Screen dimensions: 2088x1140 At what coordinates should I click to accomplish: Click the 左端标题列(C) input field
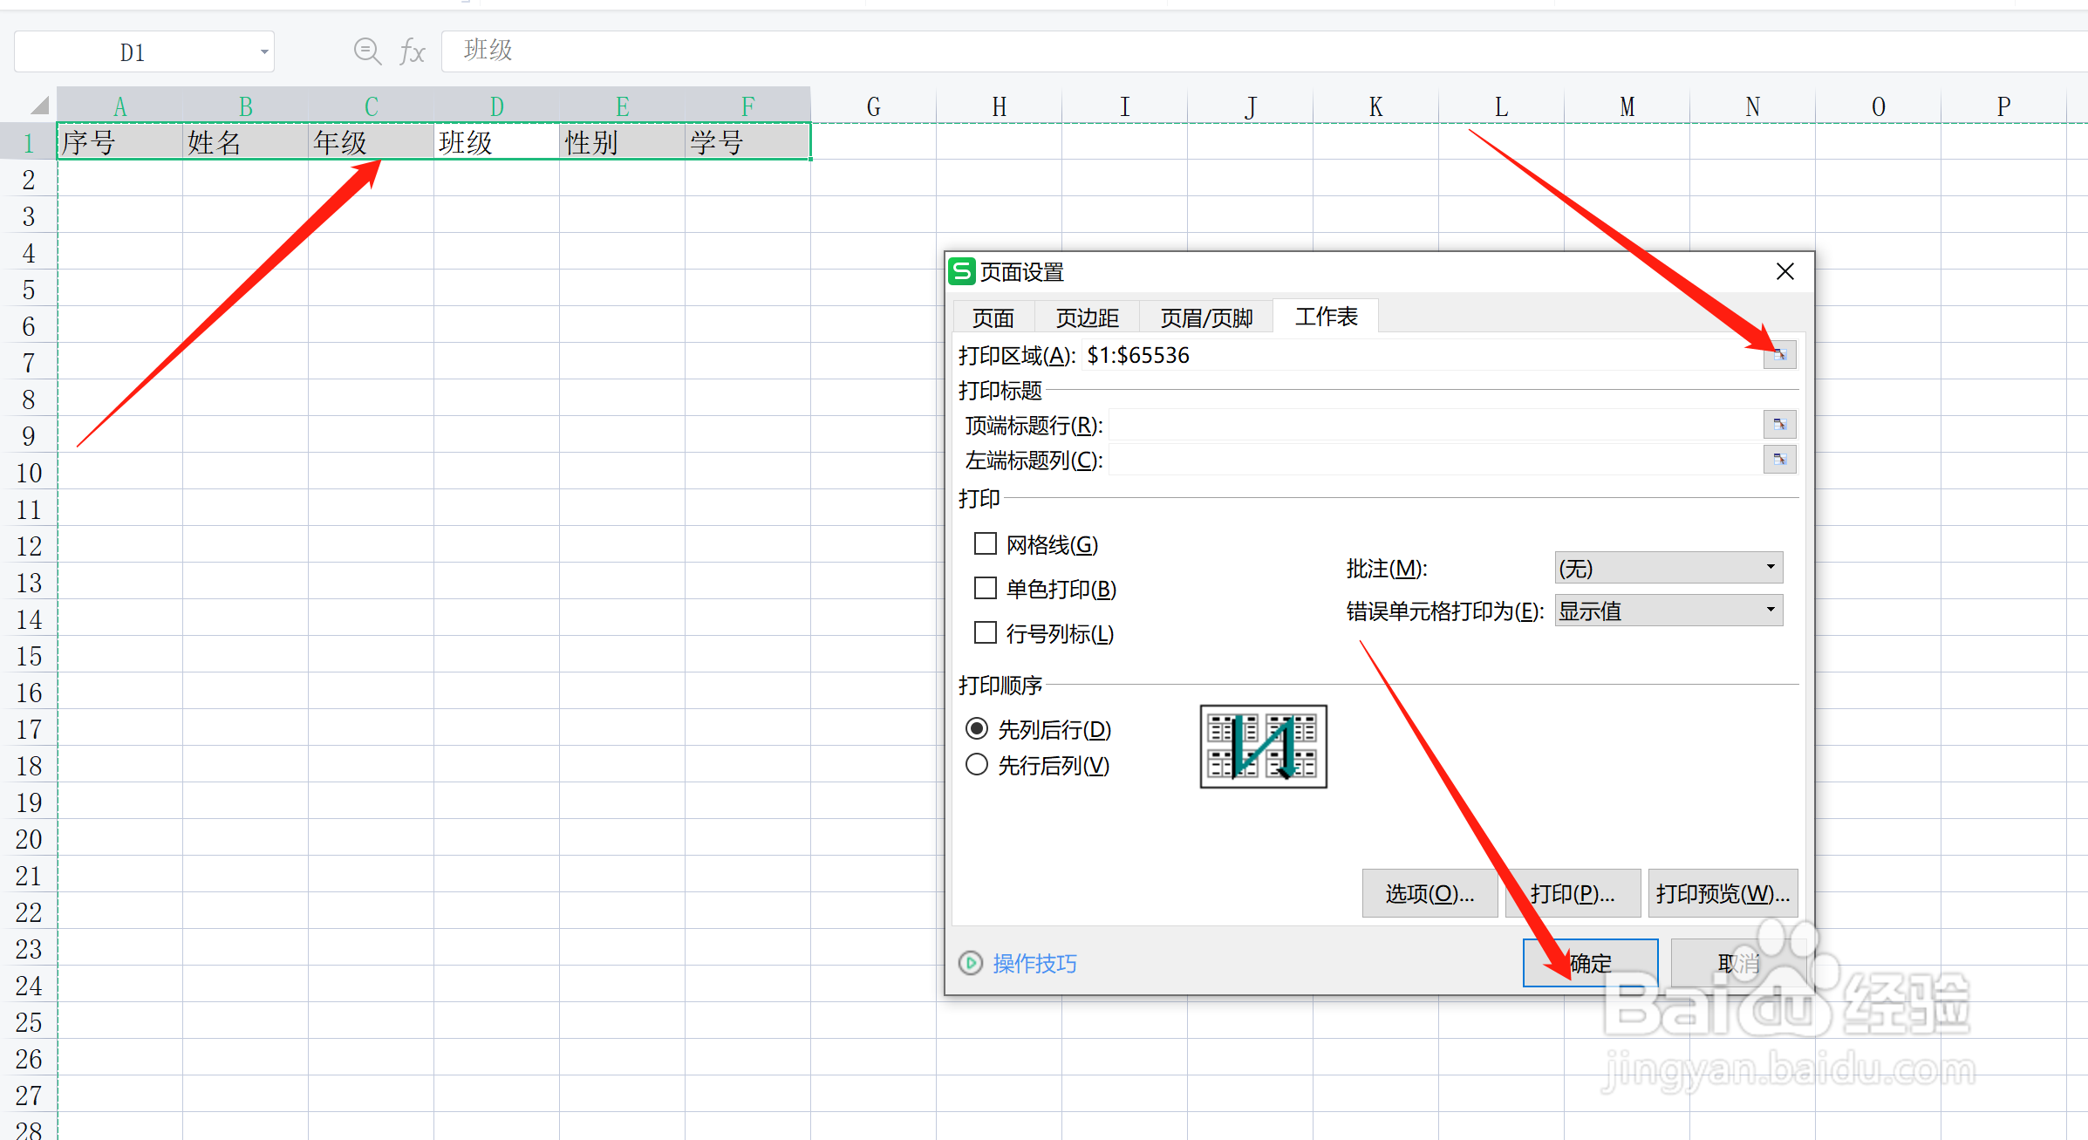[x=1436, y=460]
